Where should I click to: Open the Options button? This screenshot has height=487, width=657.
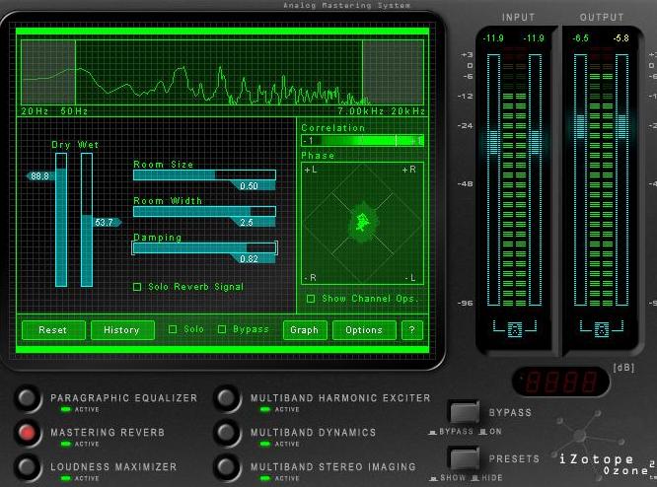[x=364, y=330]
